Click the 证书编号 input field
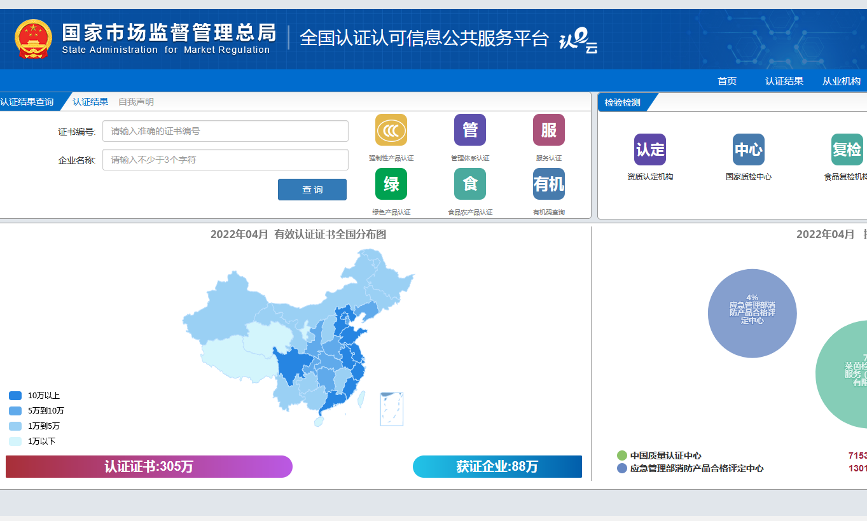This screenshot has width=867, height=521. 225,131
